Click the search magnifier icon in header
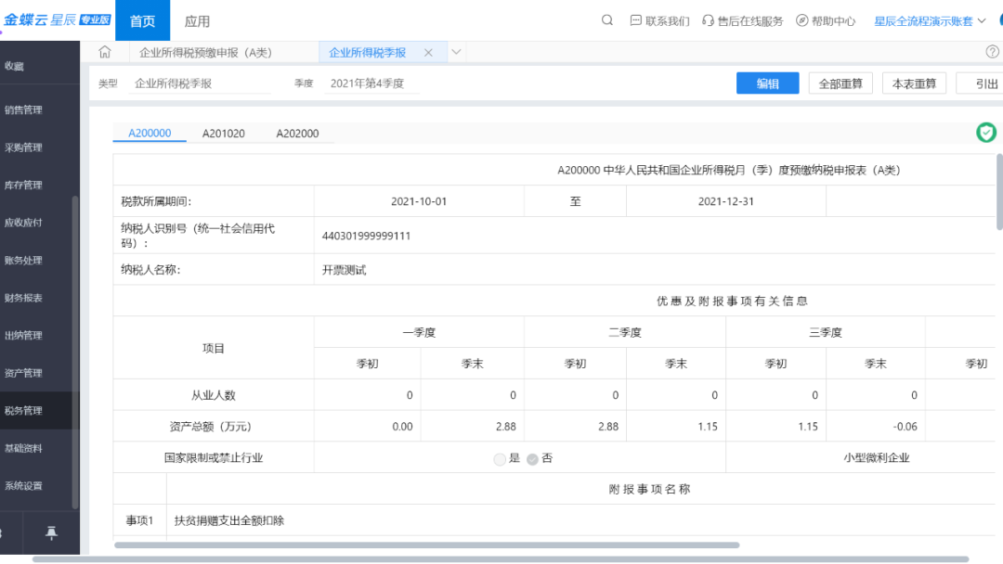The width and height of the screenshot is (1003, 564). coord(607,20)
